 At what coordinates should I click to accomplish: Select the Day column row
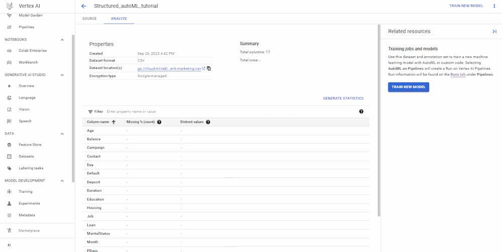pyautogui.click(x=226, y=165)
